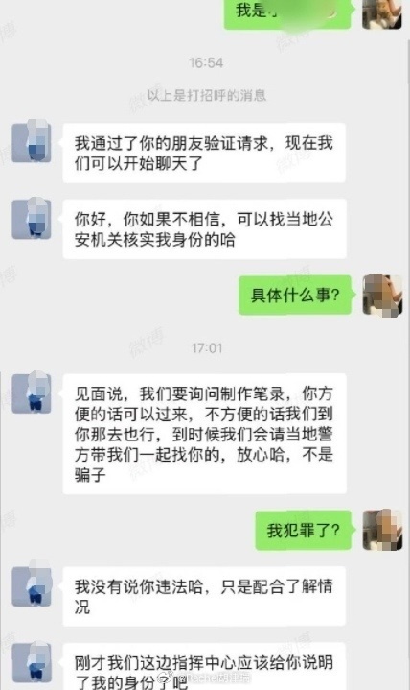This screenshot has height=690, width=410.
Task: Tap own avatar next to 我犯罪了
Action: [x=382, y=531]
